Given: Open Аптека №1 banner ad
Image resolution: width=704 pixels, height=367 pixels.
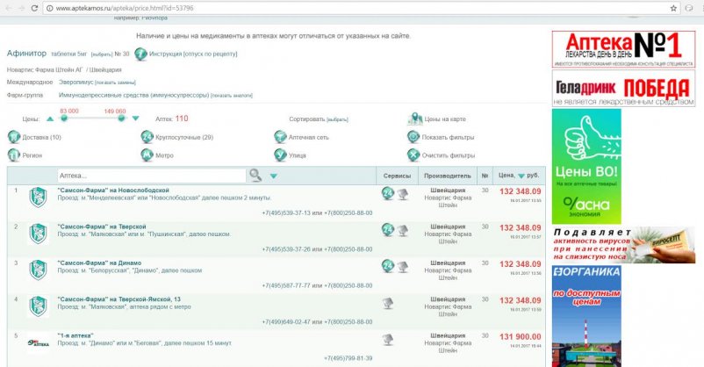Looking at the screenshot, I should [x=623, y=49].
